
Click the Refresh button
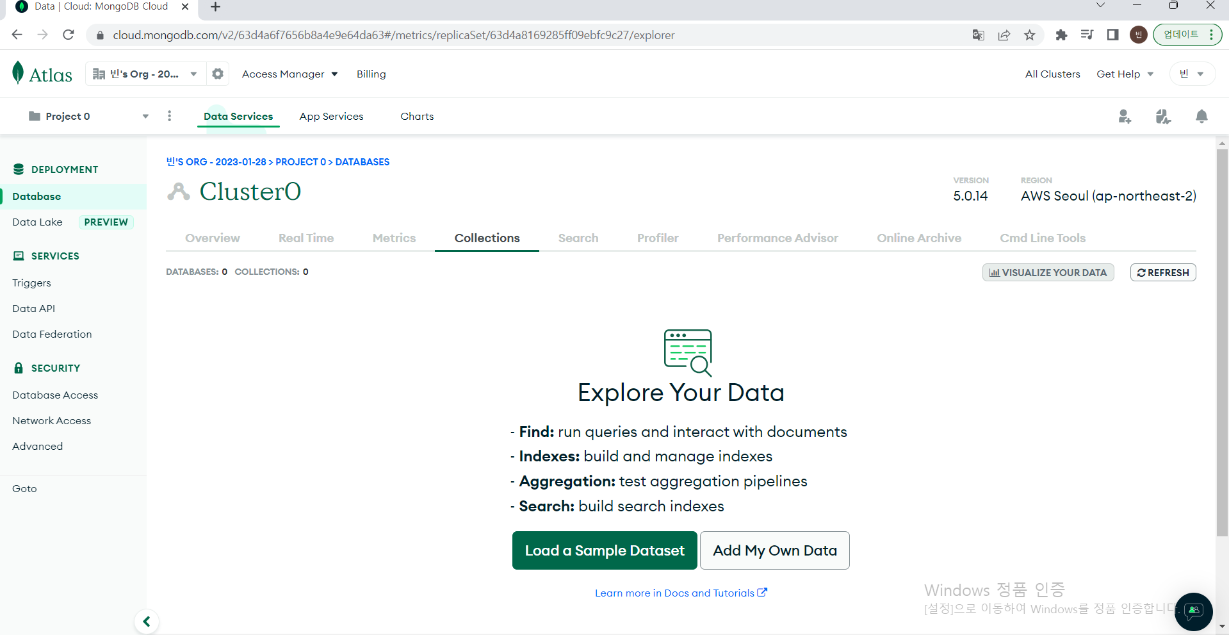[1163, 272]
